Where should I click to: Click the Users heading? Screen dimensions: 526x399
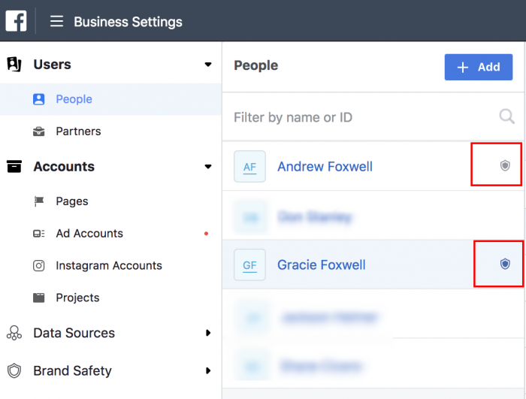click(x=52, y=65)
